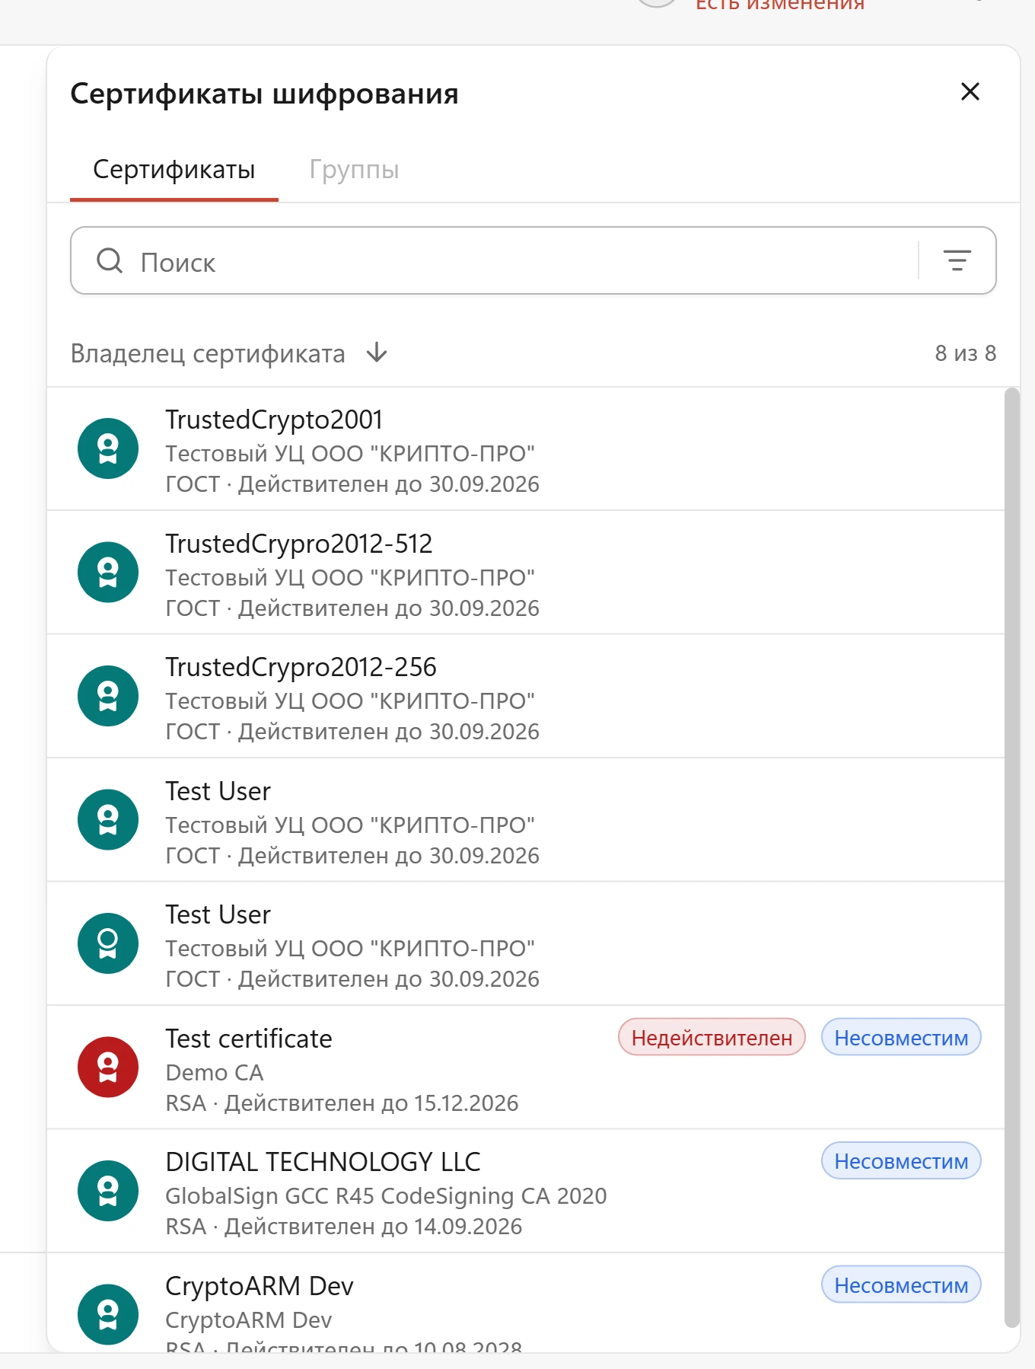Screen dimensions: 1035x1369
Task: Click the CryptoARM Dev certificate icon
Action: [x=108, y=1315]
